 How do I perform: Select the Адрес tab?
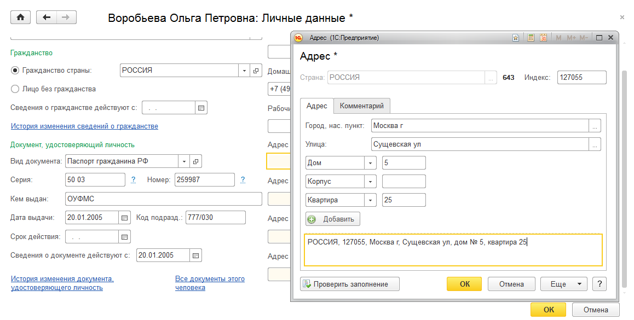pos(317,106)
